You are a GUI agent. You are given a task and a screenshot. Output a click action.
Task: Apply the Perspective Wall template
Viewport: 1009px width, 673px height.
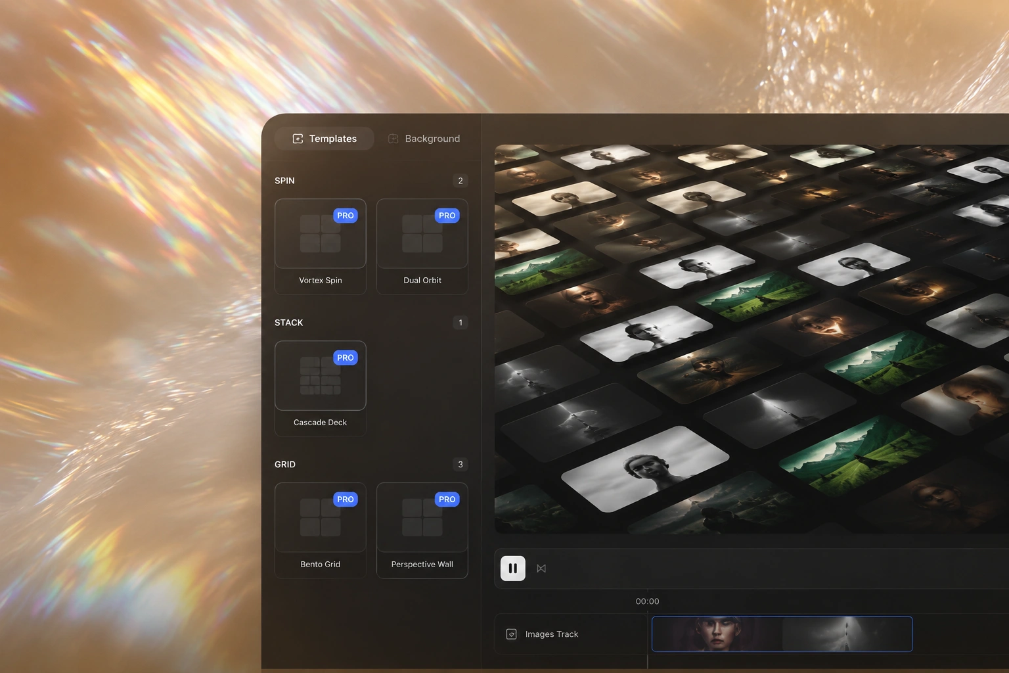click(x=422, y=530)
